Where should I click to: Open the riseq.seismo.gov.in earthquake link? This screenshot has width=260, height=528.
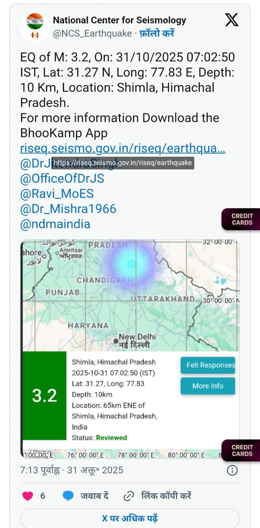click(x=123, y=148)
